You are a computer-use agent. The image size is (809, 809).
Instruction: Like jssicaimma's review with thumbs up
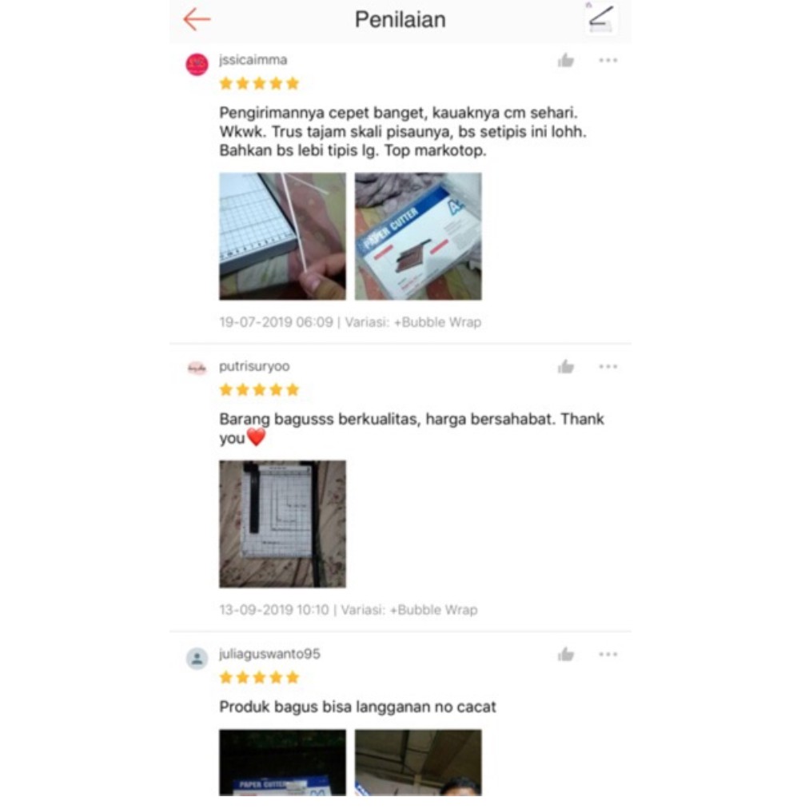566,61
